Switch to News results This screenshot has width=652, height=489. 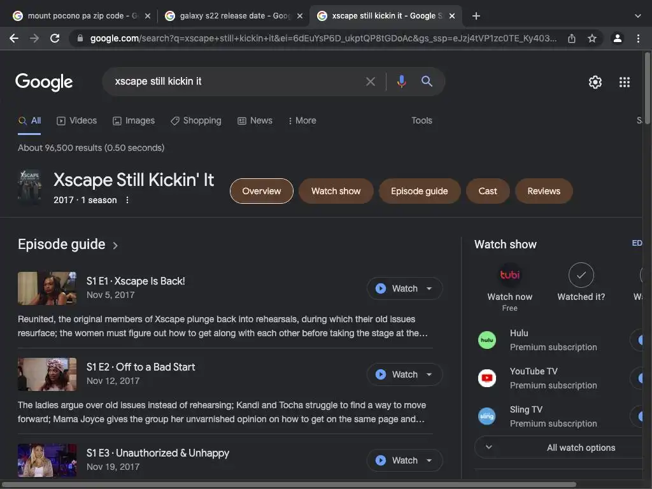click(x=255, y=120)
